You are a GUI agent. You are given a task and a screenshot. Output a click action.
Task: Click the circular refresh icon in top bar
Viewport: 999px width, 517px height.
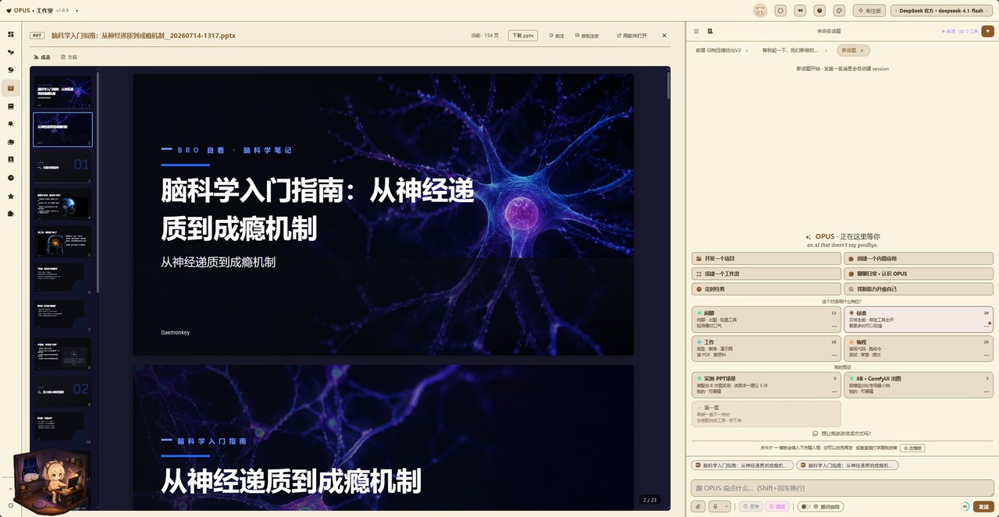tap(780, 10)
